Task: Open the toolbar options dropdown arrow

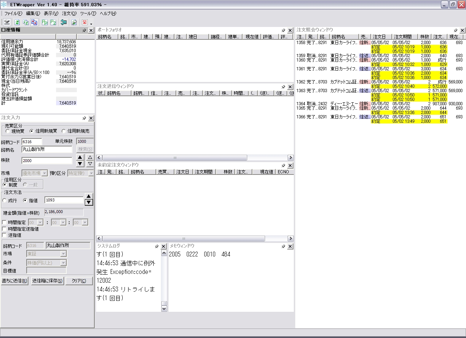Action: click(91, 24)
